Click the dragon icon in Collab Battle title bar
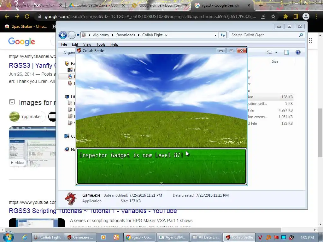Image resolution: width=323 pixels, height=242 pixels. point(79,51)
